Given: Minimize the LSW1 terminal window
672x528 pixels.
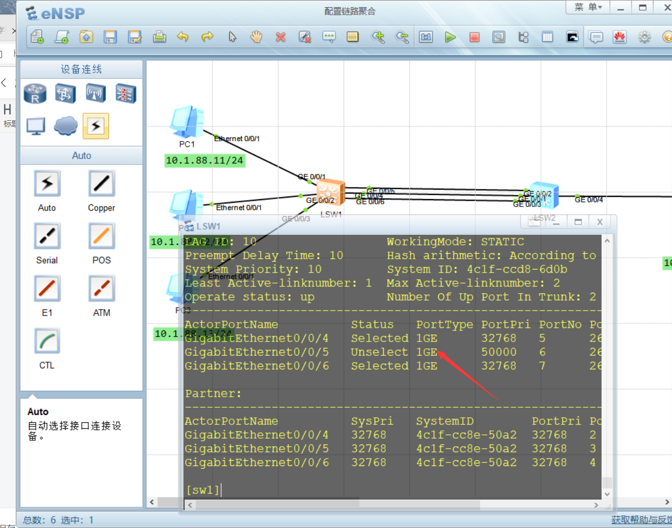Looking at the screenshot, I should tap(556, 222).
